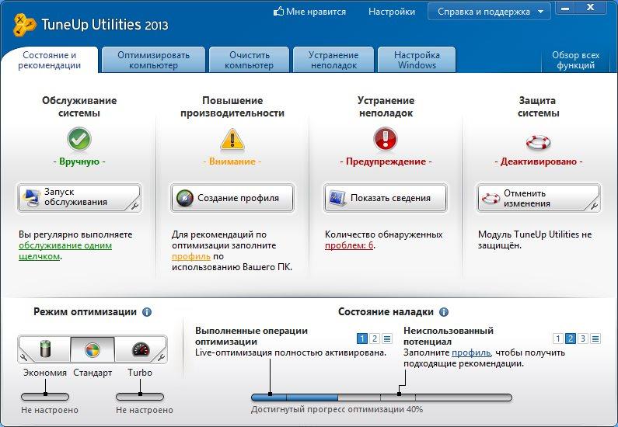
Task: Expand list view under Выполненные операции оптимизации
Action: tap(387, 338)
